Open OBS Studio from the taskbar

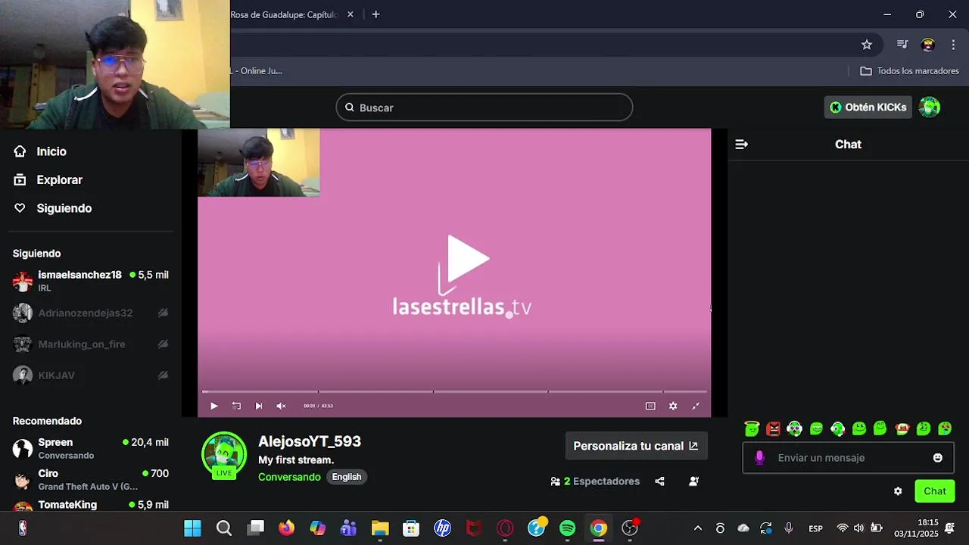pyautogui.click(x=630, y=528)
